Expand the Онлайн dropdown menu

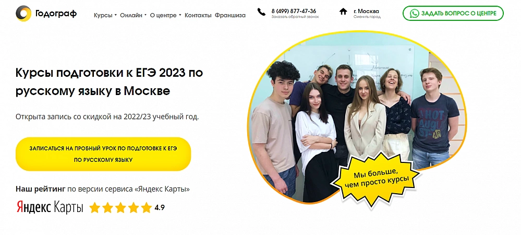(133, 15)
